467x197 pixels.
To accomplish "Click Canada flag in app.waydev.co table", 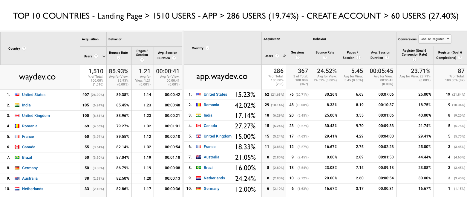I will pos(199,126).
